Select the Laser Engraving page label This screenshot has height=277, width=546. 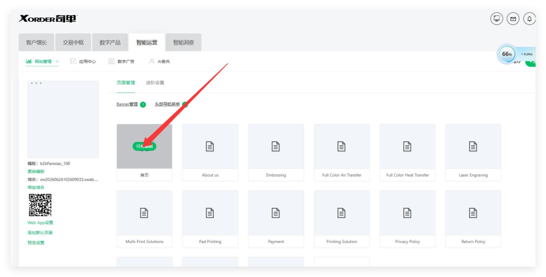tap(473, 175)
